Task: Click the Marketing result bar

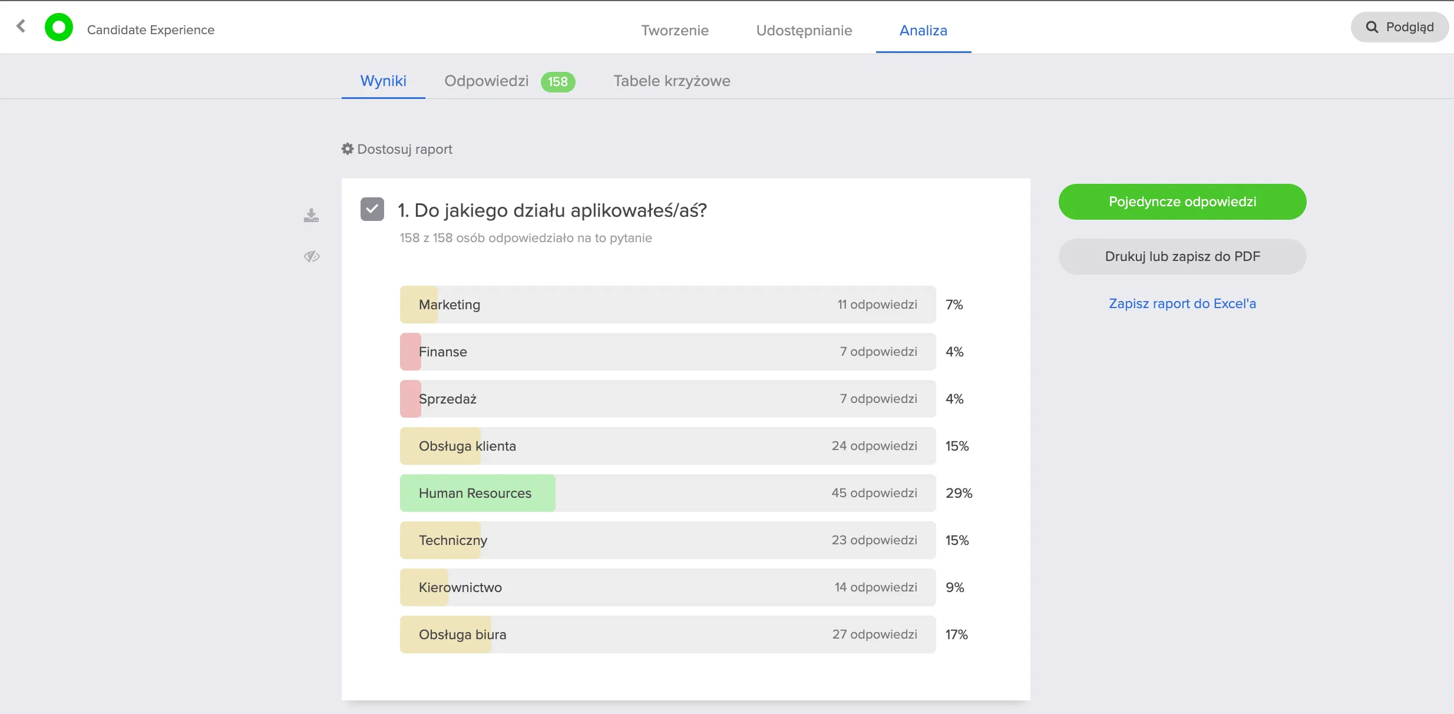Action: [x=667, y=305]
